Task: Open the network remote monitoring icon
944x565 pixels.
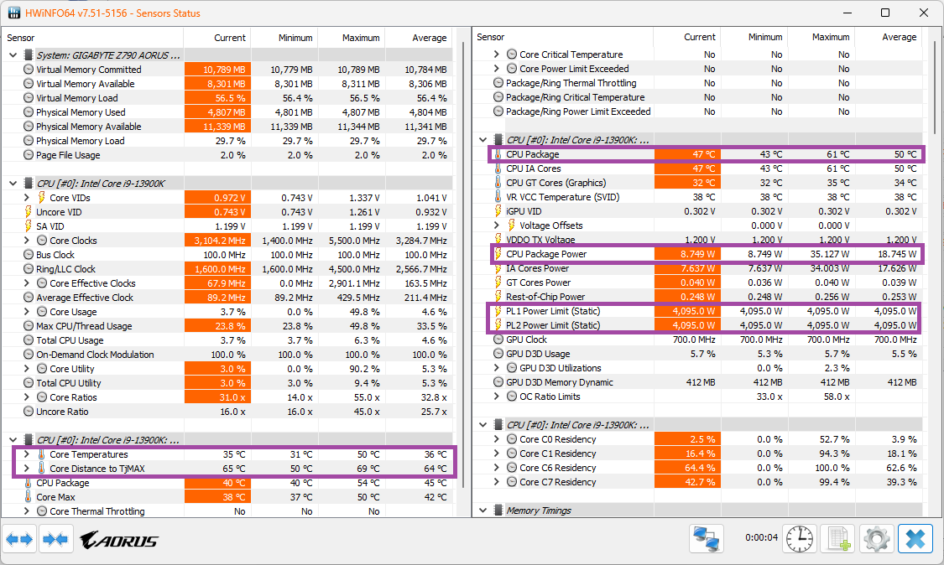Action: point(707,538)
